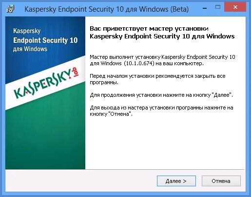Click paragraph "Перед началом установки рекомендуется..."

pyautogui.click(x=157, y=79)
